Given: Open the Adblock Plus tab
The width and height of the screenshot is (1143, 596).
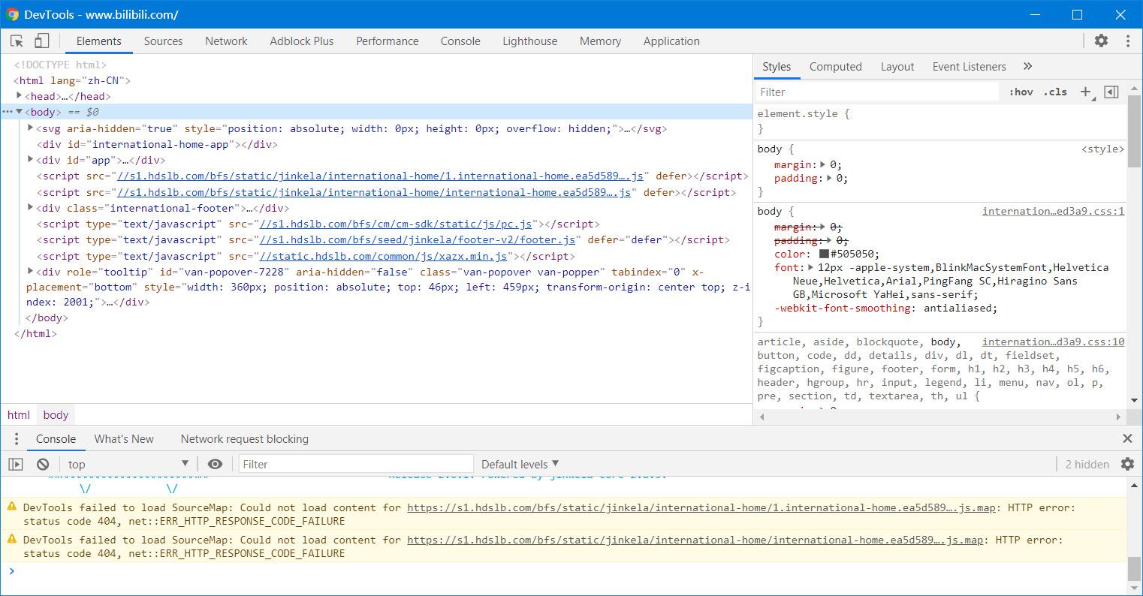Looking at the screenshot, I should point(302,41).
